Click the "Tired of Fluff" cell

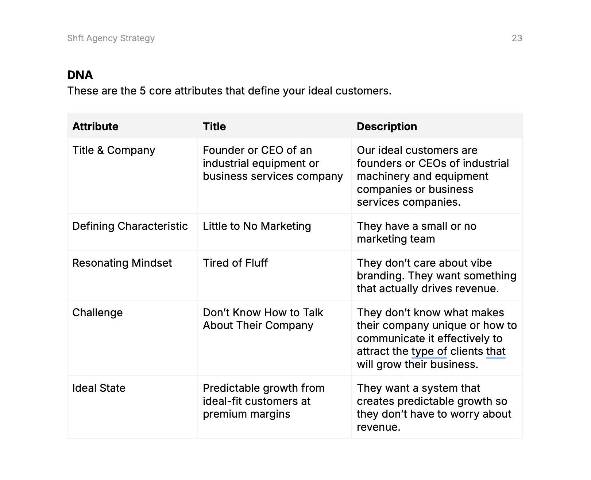click(x=235, y=263)
